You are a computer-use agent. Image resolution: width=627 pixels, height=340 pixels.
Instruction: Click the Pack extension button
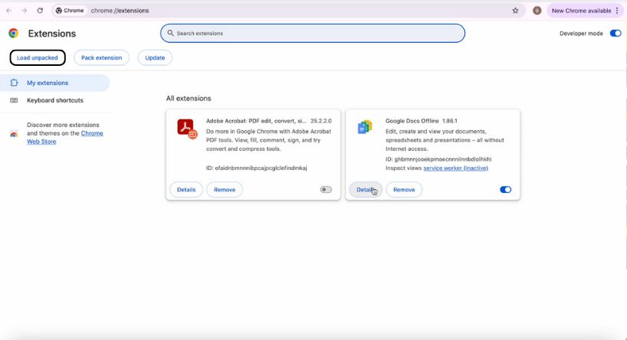click(x=102, y=57)
